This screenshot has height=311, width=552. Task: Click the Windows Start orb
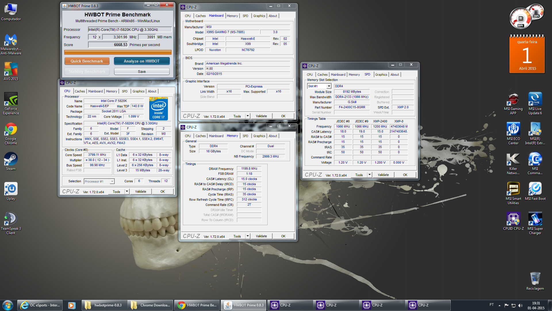[x=8, y=305]
